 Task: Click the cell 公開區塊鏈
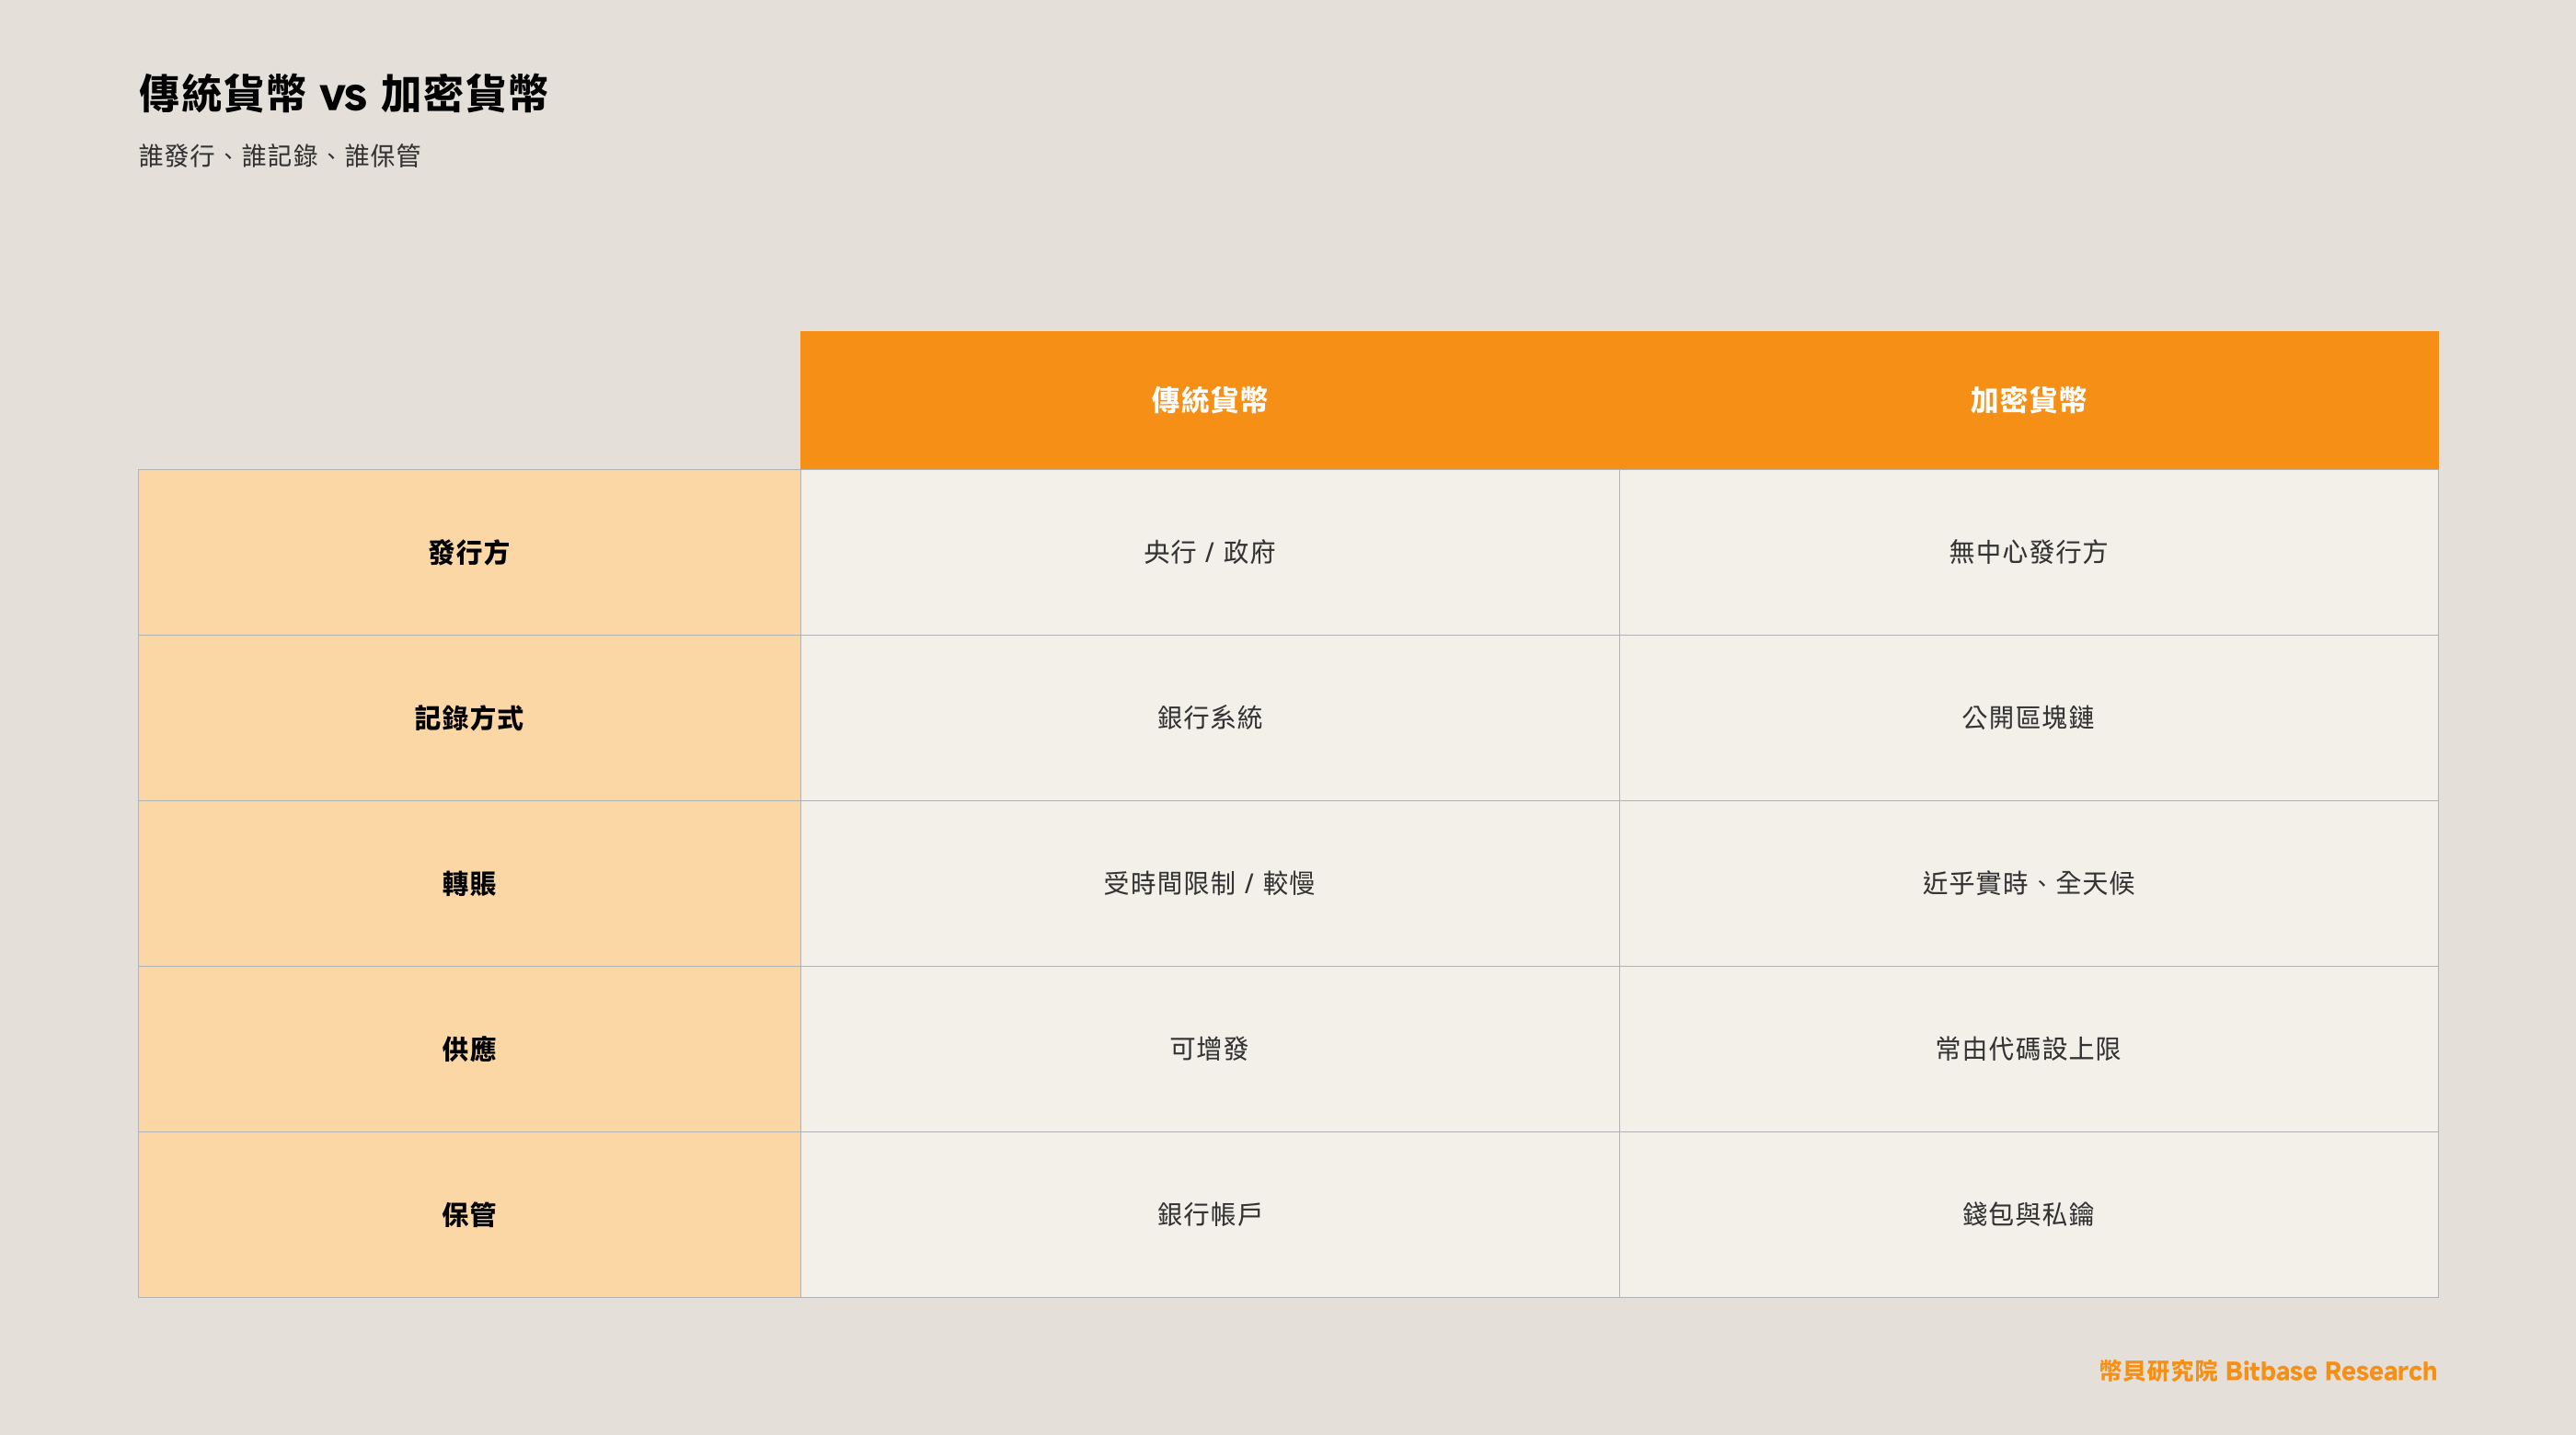pos(2028,718)
